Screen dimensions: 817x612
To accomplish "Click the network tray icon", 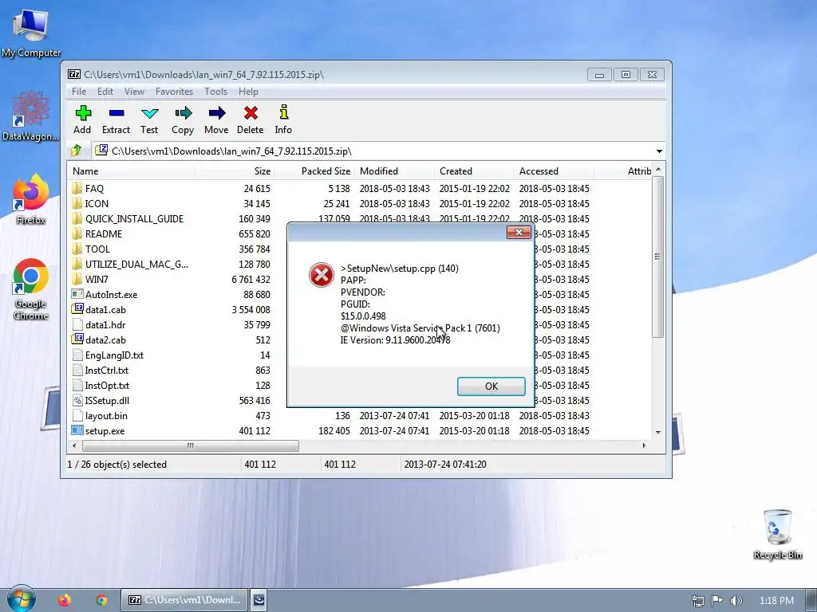I will click(697, 601).
